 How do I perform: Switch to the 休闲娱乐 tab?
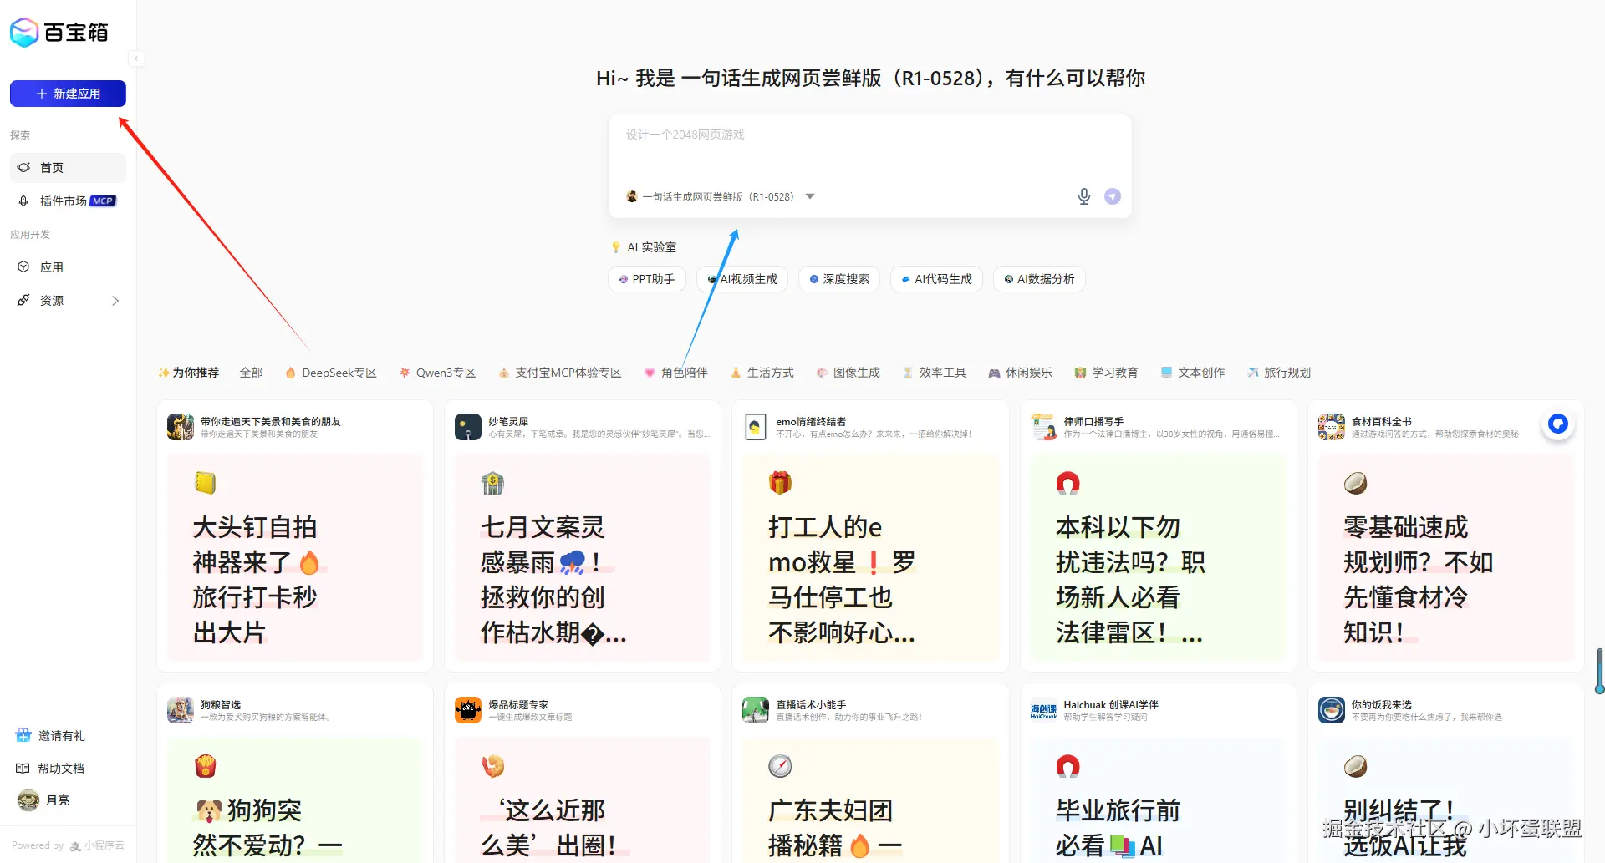click(x=1021, y=373)
